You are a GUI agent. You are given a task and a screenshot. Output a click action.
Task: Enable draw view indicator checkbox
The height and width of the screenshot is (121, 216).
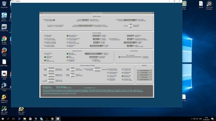coord(45,36)
